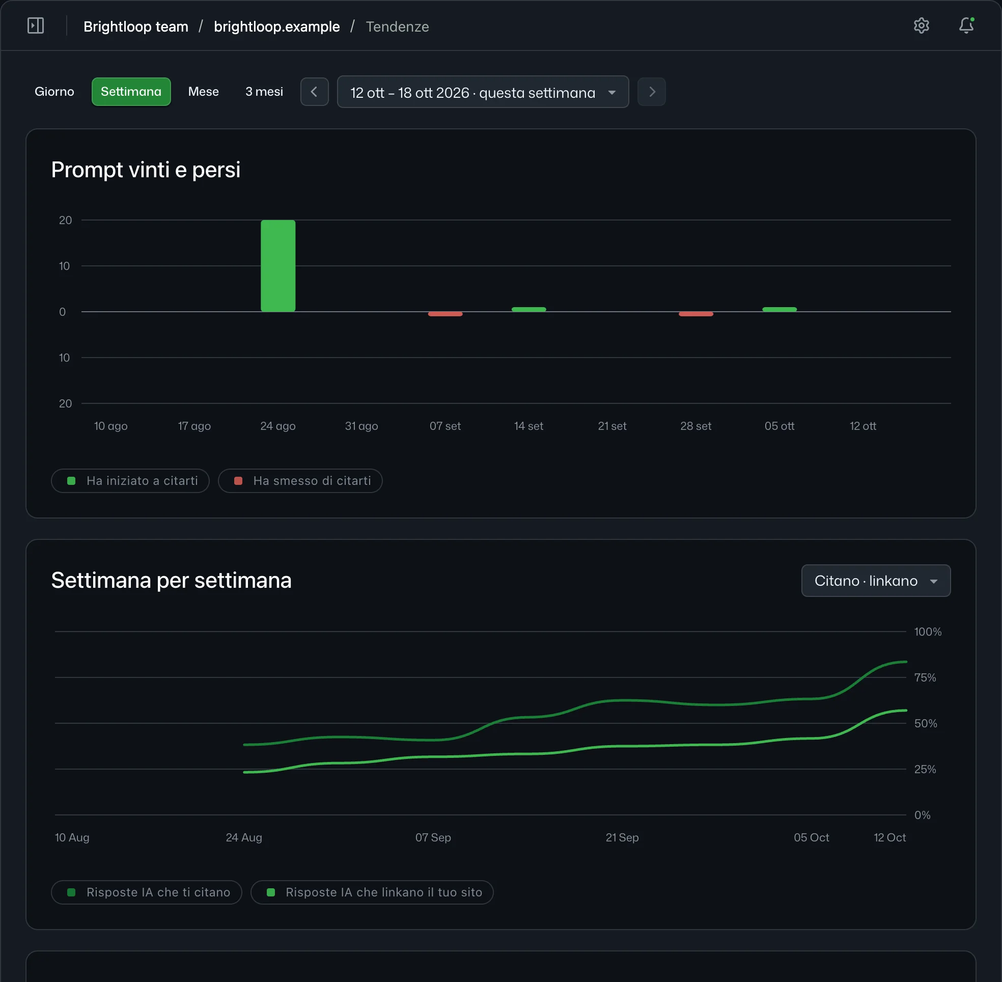Screen dimensions: 1002x982
Task: Select the Settimana period tab
Action: coord(131,92)
